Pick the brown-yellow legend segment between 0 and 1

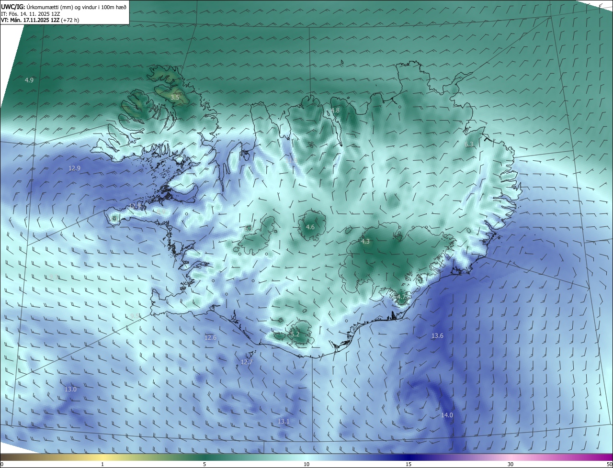51,457
